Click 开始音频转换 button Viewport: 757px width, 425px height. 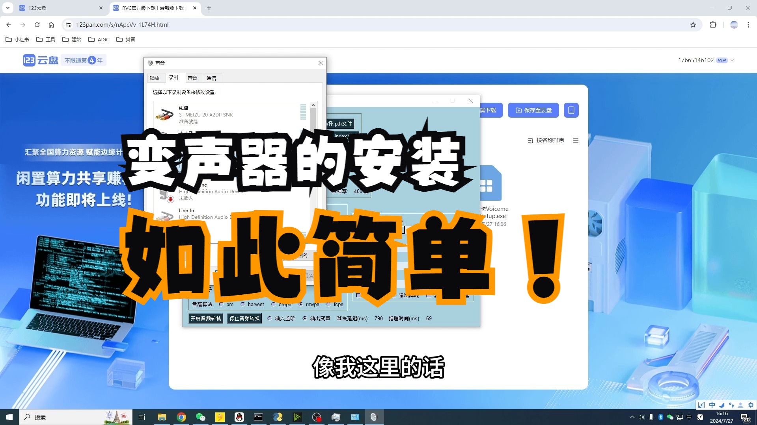click(x=206, y=318)
